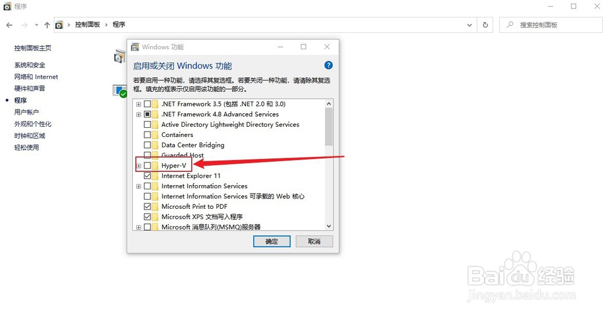Expand the Hyper-V node
This screenshot has width=609, height=316.
pos(139,166)
